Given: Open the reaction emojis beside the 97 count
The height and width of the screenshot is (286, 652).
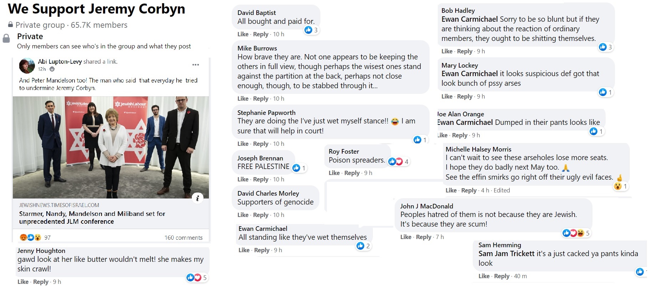Looking at the screenshot, I should pos(31,237).
